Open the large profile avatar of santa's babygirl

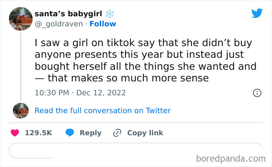(x=21, y=19)
